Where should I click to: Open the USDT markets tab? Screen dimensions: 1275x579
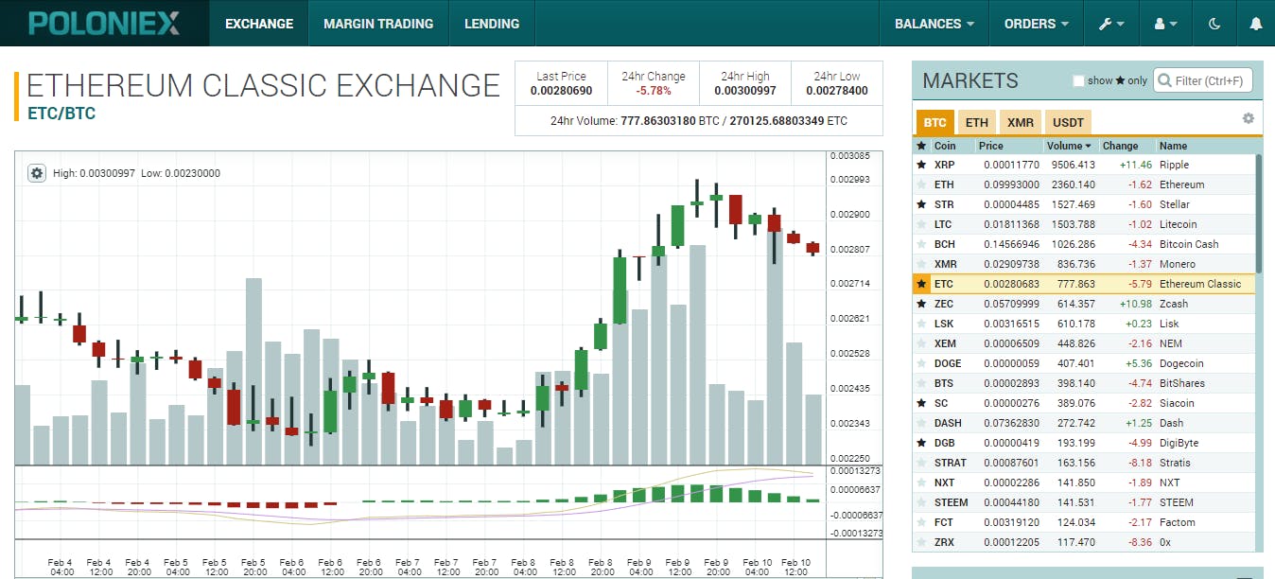click(1068, 122)
